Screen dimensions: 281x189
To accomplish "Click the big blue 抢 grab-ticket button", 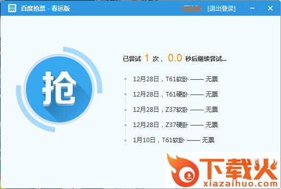I will 59,89.
